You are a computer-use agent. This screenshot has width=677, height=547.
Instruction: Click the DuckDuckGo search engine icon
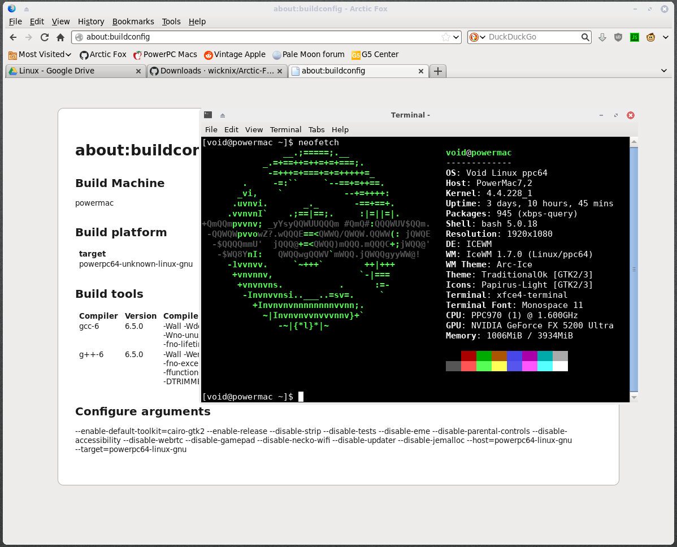tap(474, 37)
